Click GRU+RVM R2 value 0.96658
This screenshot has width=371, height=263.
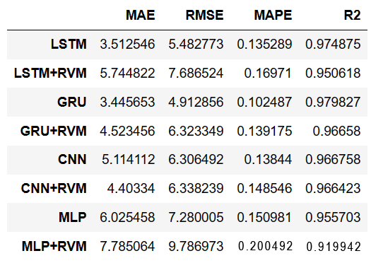coord(336,131)
